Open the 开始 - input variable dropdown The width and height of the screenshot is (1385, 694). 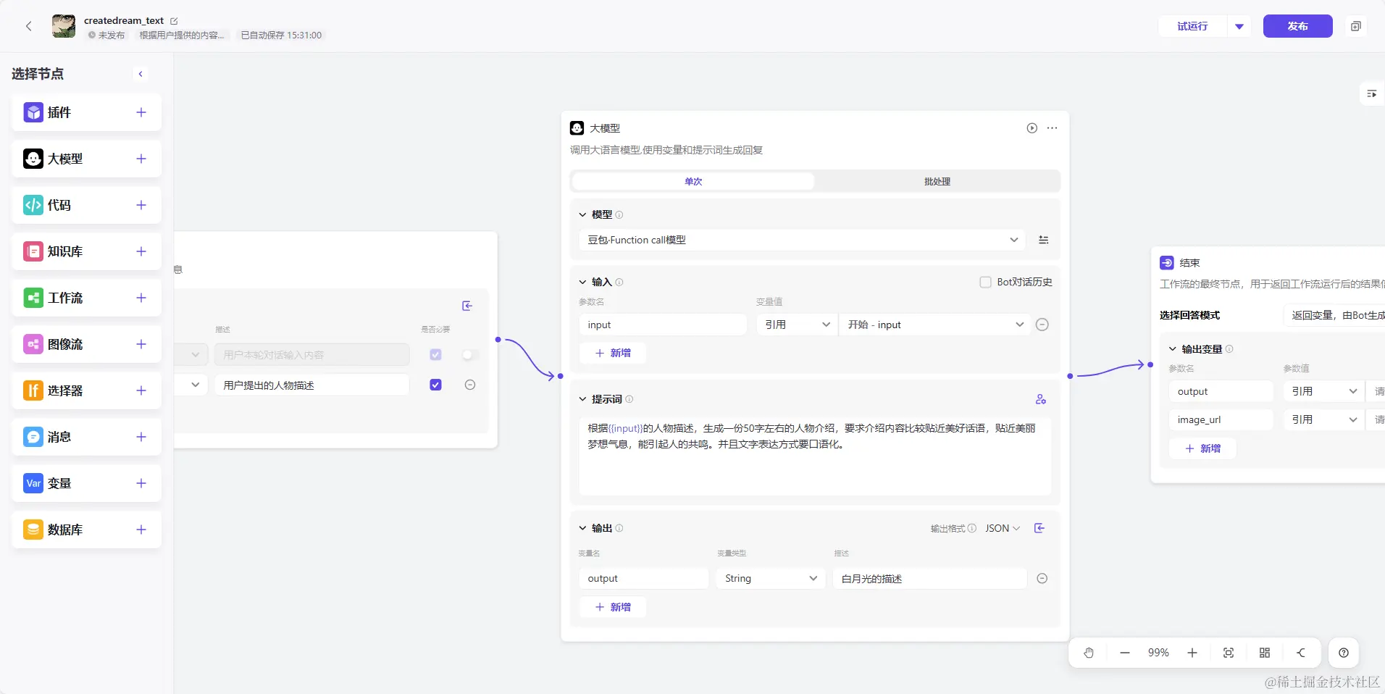coord(936,325)
